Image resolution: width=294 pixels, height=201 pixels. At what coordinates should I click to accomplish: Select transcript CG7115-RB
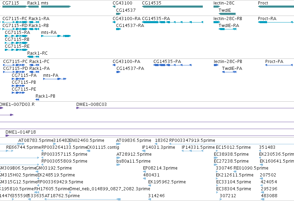(x=16, y=43)
